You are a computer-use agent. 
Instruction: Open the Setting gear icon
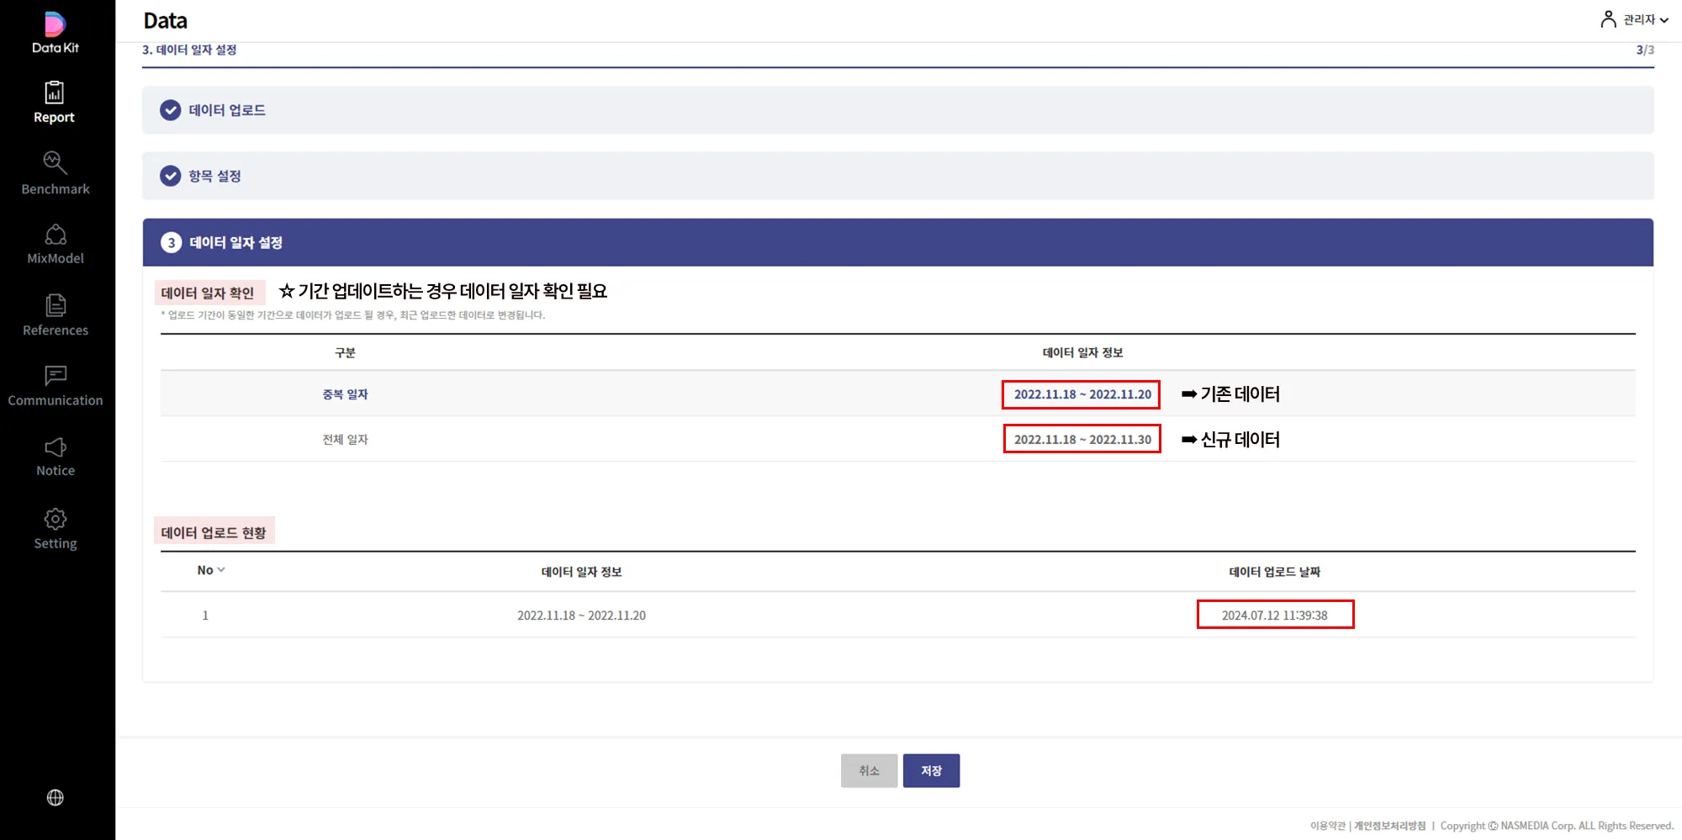pyautogui.click(x=56, y=519)
